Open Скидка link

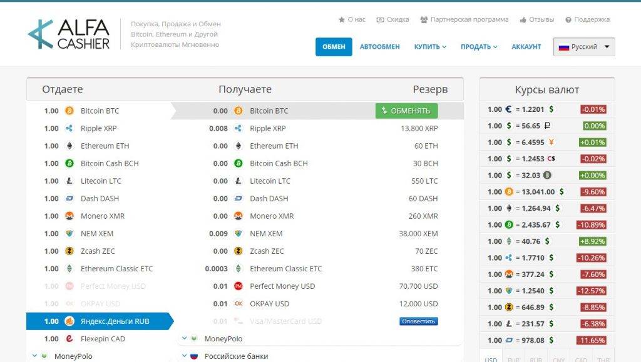pyautogui.click(x=393, y=19)
